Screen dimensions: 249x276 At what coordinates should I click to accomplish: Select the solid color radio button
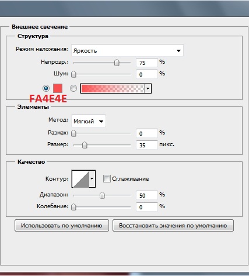[x=46, y=88]
